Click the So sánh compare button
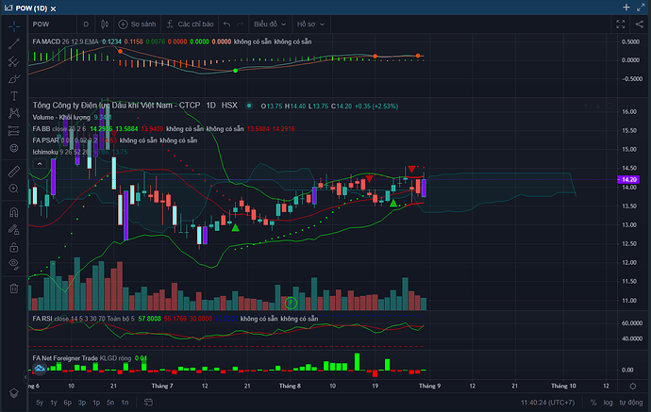This screenshot has height=412, width=651. pos(140,24)
